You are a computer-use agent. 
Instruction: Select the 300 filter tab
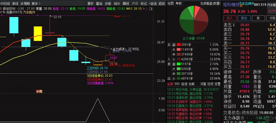(177, 84)
